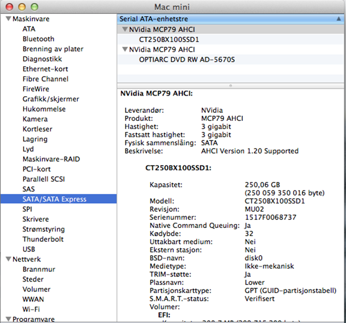Select FireWire in the sidebar
Screen dimensions: 346x323
(36, 89)
